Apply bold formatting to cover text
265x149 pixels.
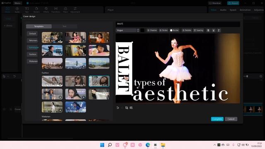208,30
